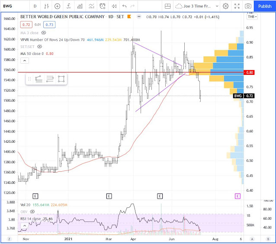This screenshot has height=244, width=276.
Task: Click the blue 0.73 buy price box
Action: click(49, 25)
